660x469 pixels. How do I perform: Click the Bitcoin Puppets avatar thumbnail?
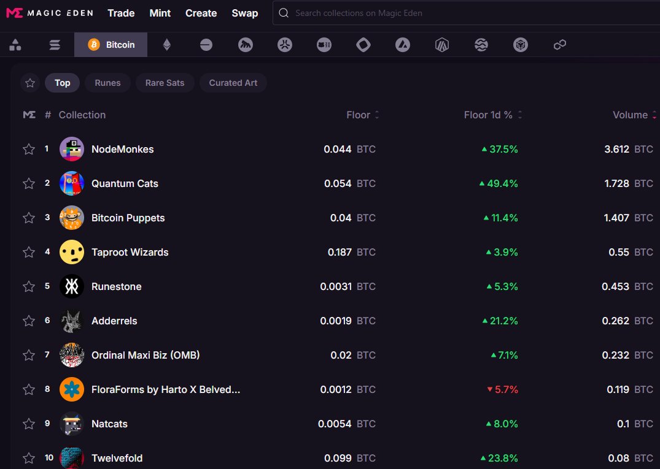(x=72, y=218)
